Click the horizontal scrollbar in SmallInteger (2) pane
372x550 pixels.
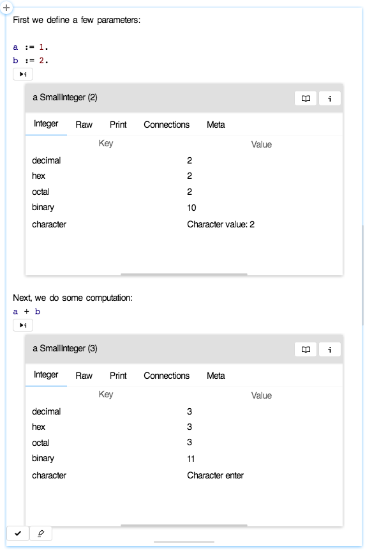(185, 273)
